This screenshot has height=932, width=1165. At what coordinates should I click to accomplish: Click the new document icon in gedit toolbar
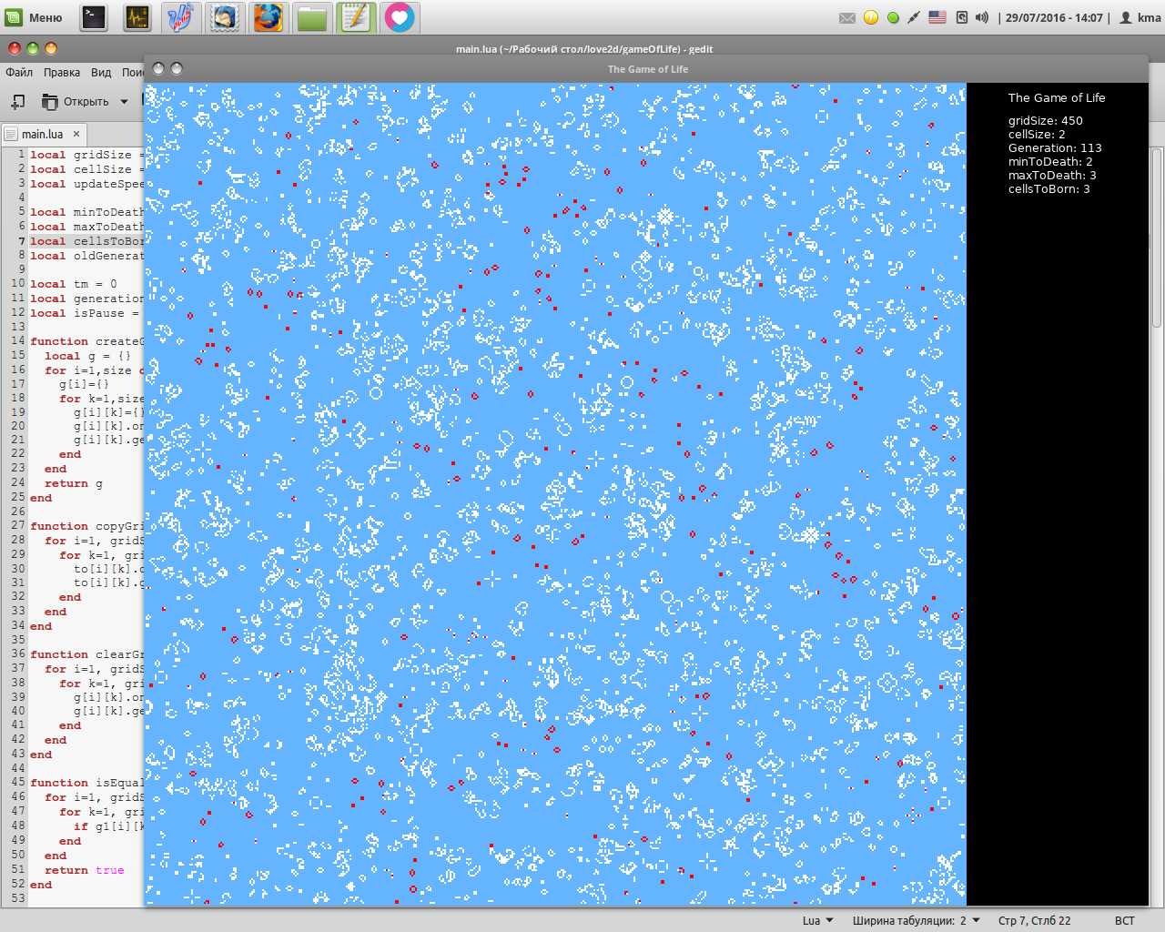pyautogui.click(x=17, y=101)
